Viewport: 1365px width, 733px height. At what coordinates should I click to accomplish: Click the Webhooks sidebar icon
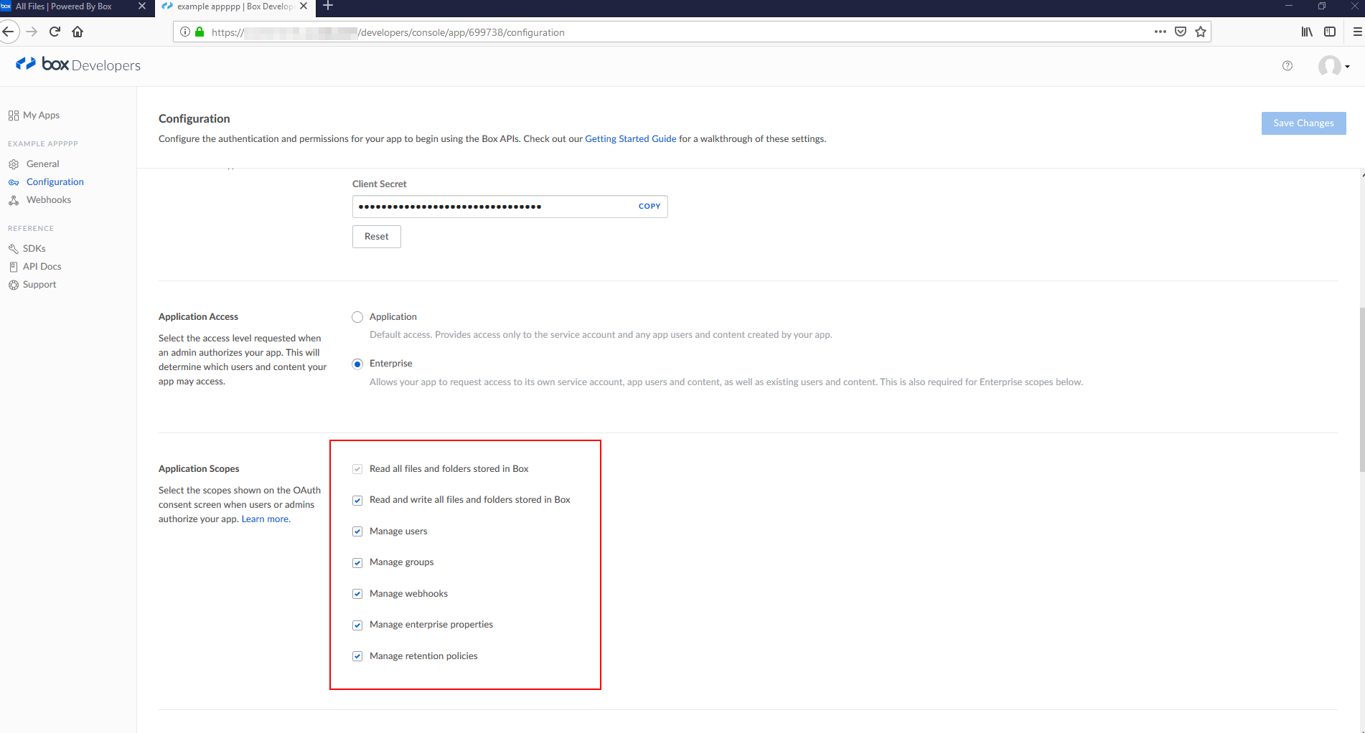pyautogui.click(x=14, y=200)
